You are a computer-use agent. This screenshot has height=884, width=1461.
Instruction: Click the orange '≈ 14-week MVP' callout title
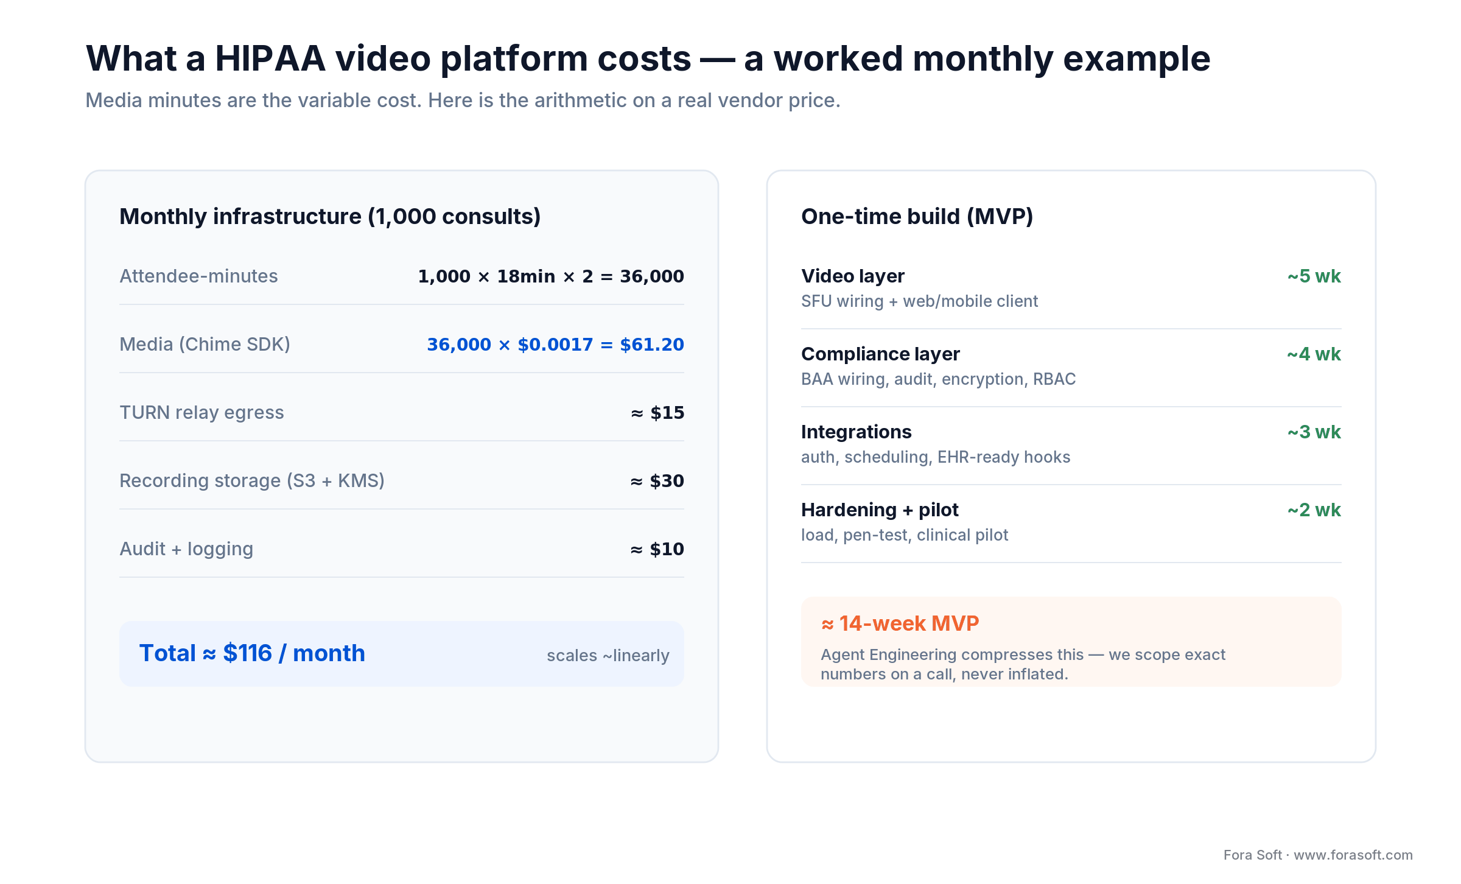point(900,623)
